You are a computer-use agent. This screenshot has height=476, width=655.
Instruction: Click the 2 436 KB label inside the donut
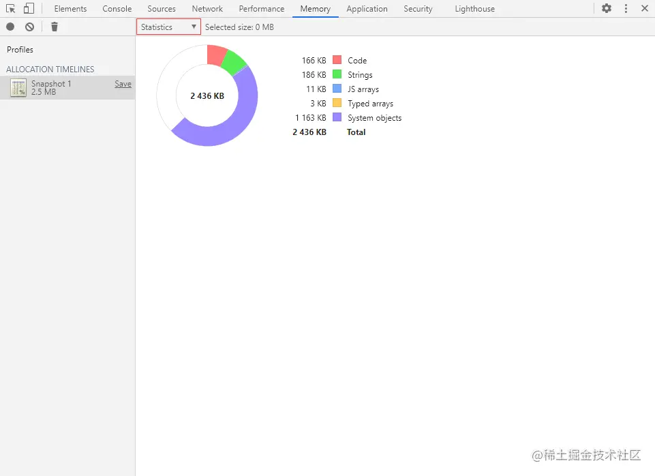tap(207, 95)
